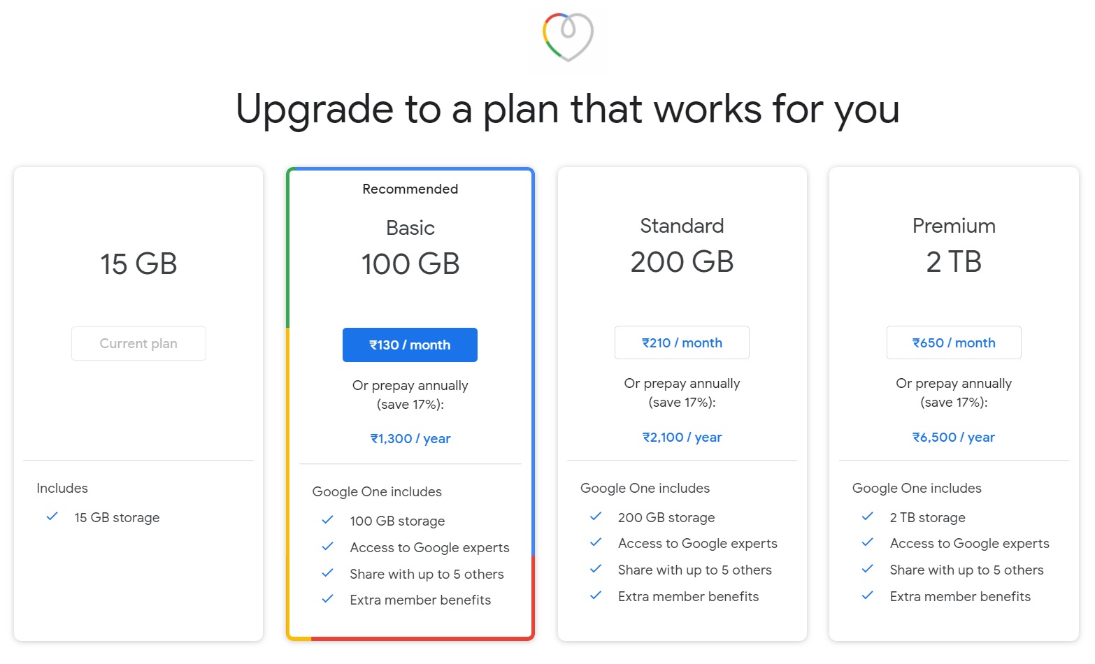Viewport: 1095px width, 664px height.
Task: Click Standard plan's Share with 5 others checkmark
Action: 596,569
